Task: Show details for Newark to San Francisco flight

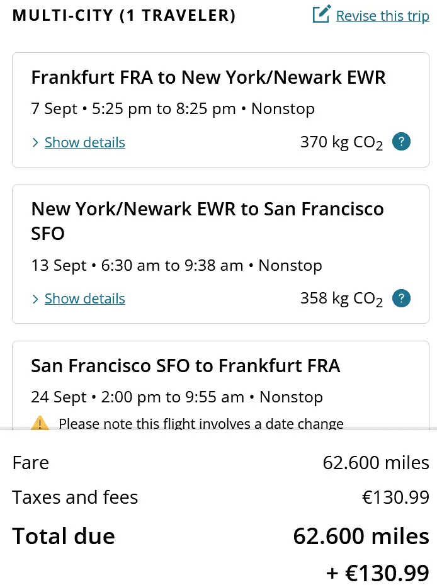Action: (x=84, y=298)
